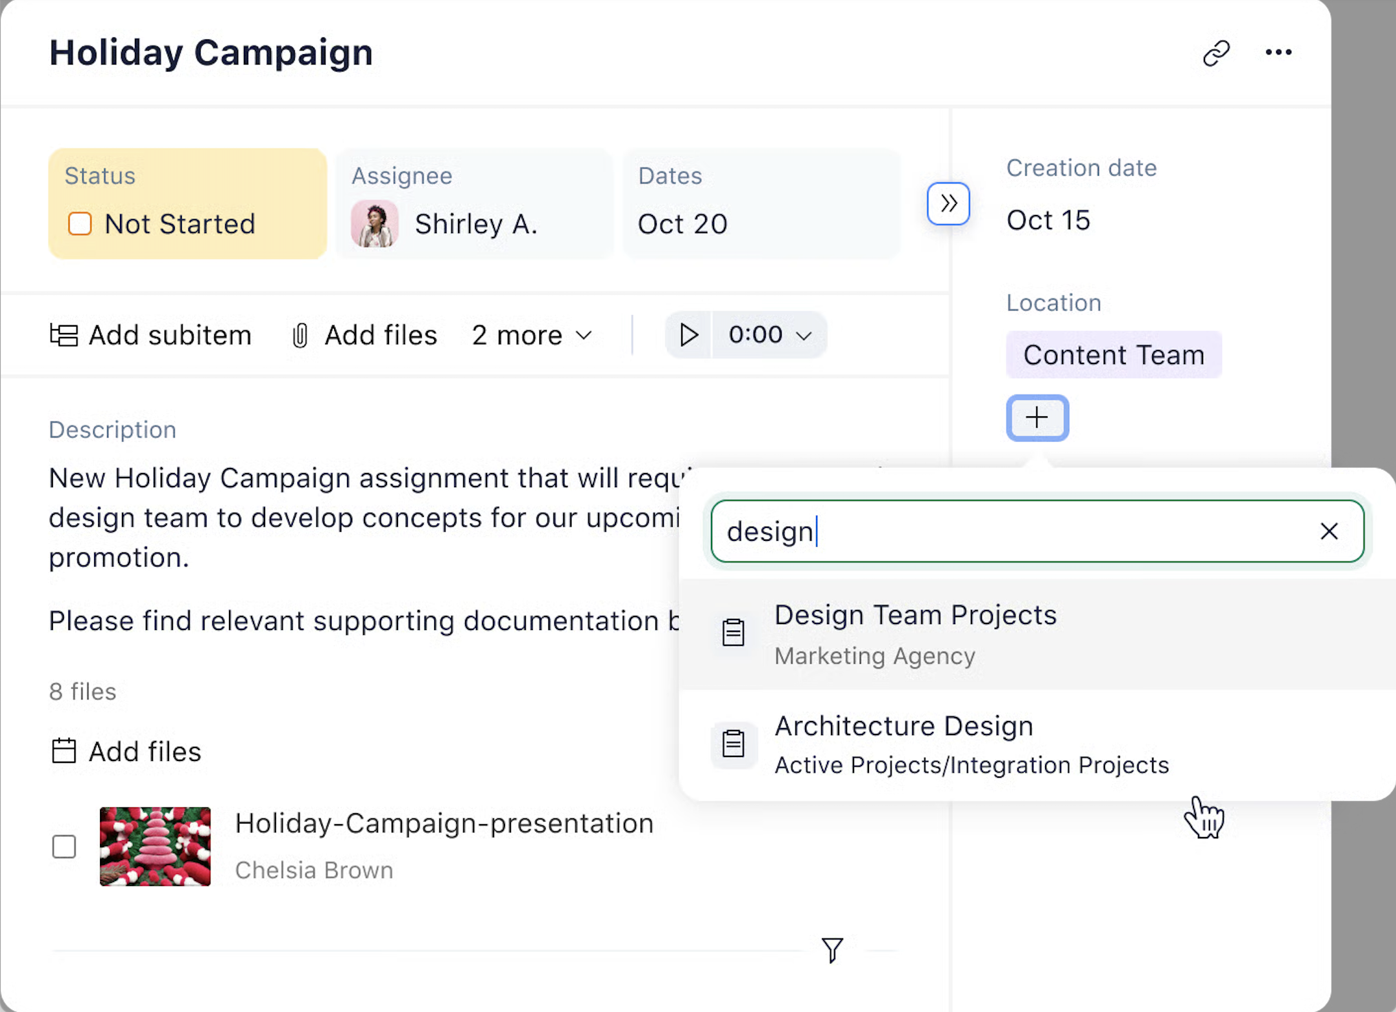
Task: Focus the location search input field
Action: pyautogui.click(x=1038, y=531)
